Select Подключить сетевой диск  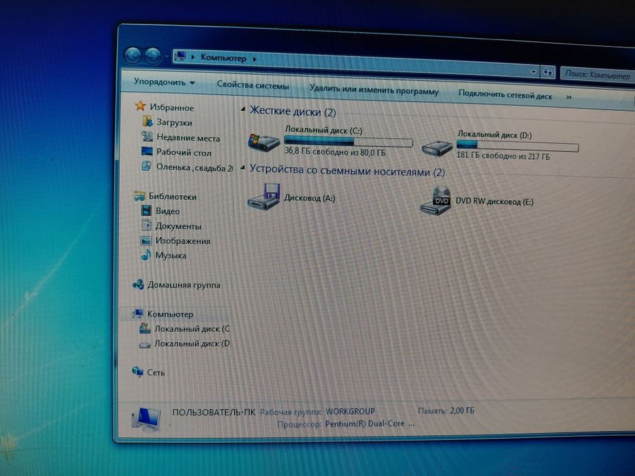pyautogui.click(x=505, y=95)
